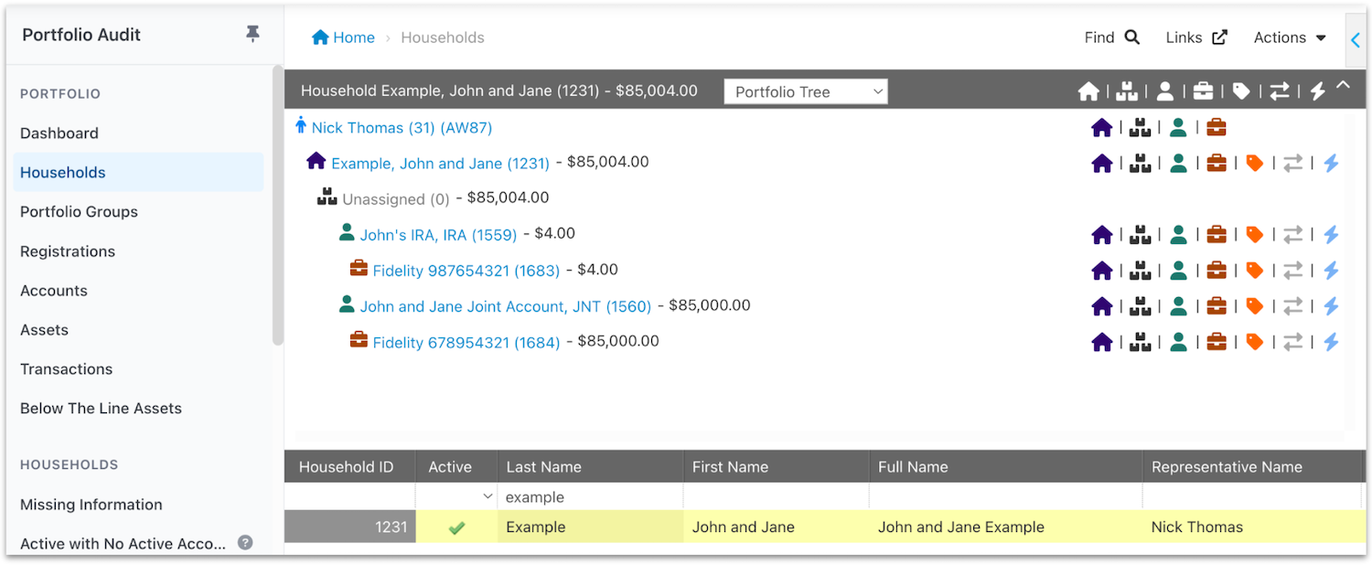Screen dimensions: 1372x565
Task: Click portfolio group icon in gray header bar
Action: pos(1127,91)
